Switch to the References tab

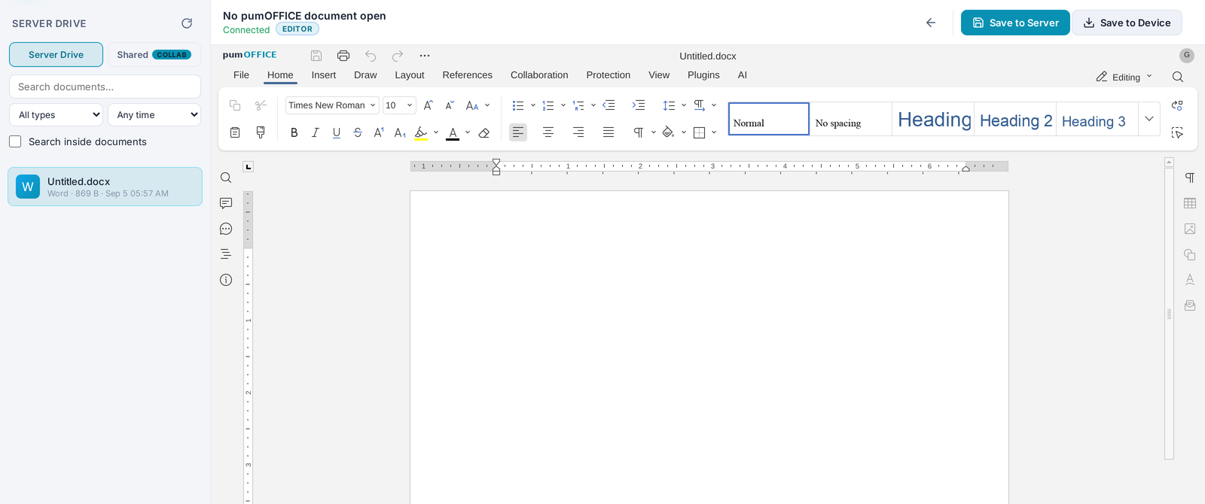tap(468, 75)
